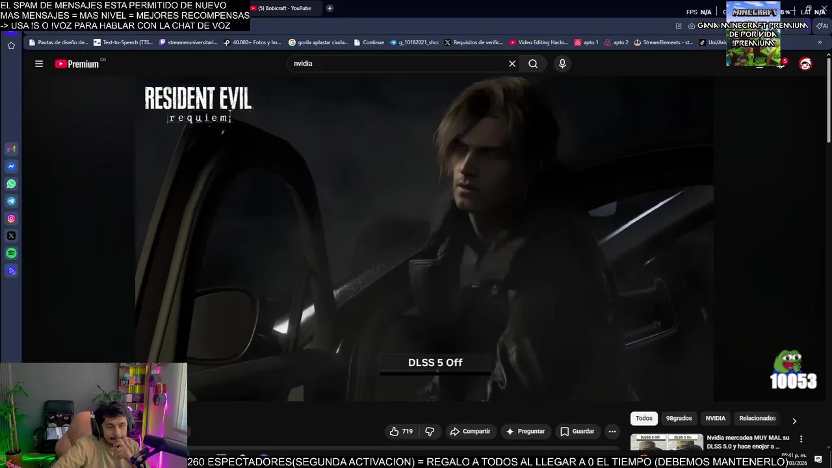832x468 pixels.
Task: Click the video player showing Resident Evil
Action: pos(424,239)
